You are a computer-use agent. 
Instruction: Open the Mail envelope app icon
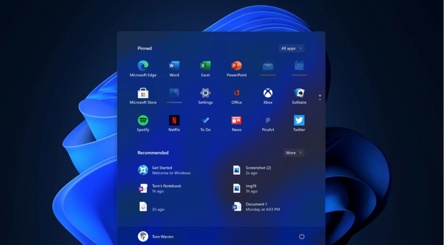pyautogui.click(x=268, y=66)
